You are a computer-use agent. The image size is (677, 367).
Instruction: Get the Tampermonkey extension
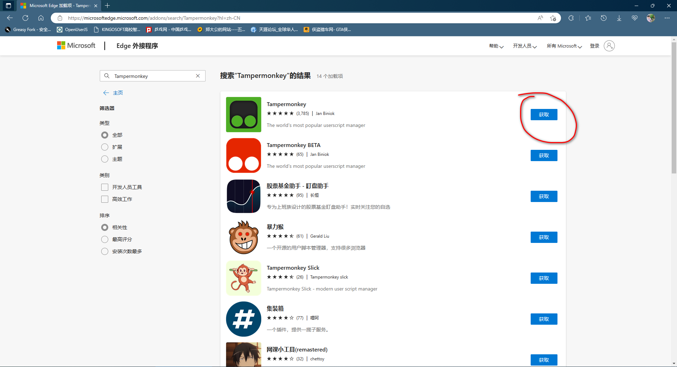[544, 115]
